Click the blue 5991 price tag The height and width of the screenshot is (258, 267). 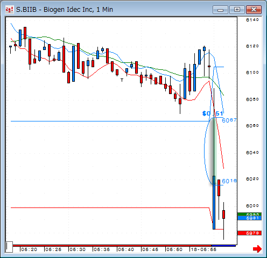point(249,218)
